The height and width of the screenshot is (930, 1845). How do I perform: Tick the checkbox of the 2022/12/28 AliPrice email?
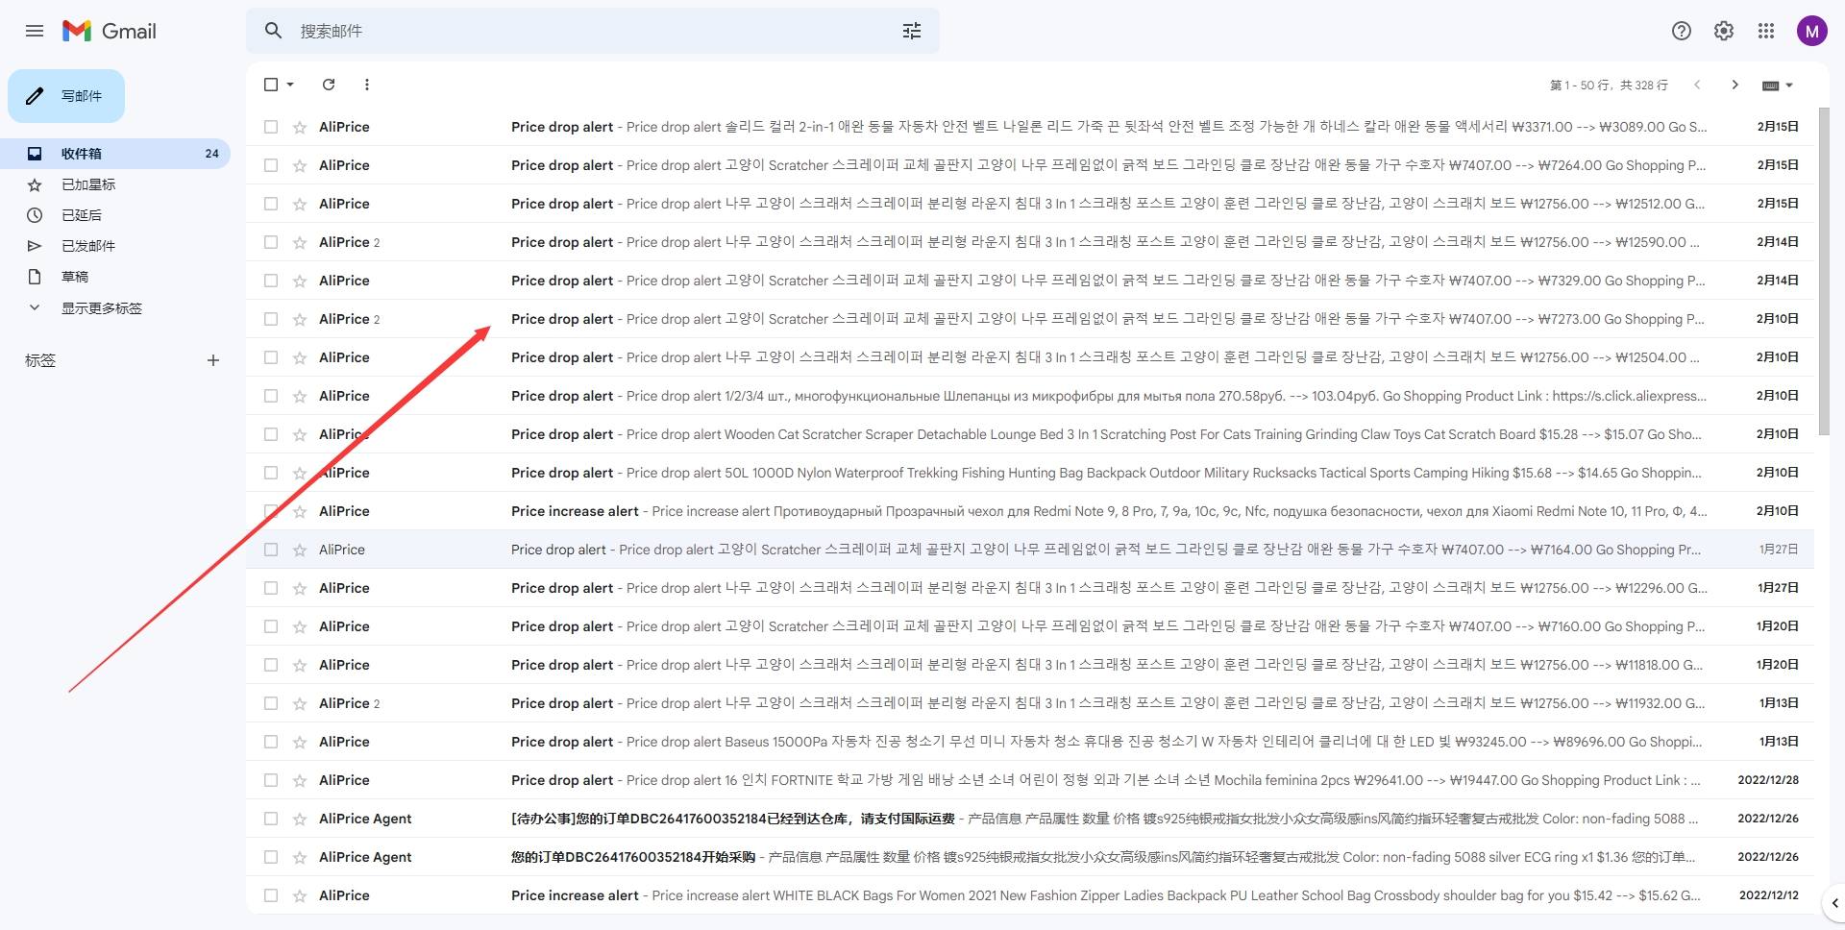coord(271,780)
